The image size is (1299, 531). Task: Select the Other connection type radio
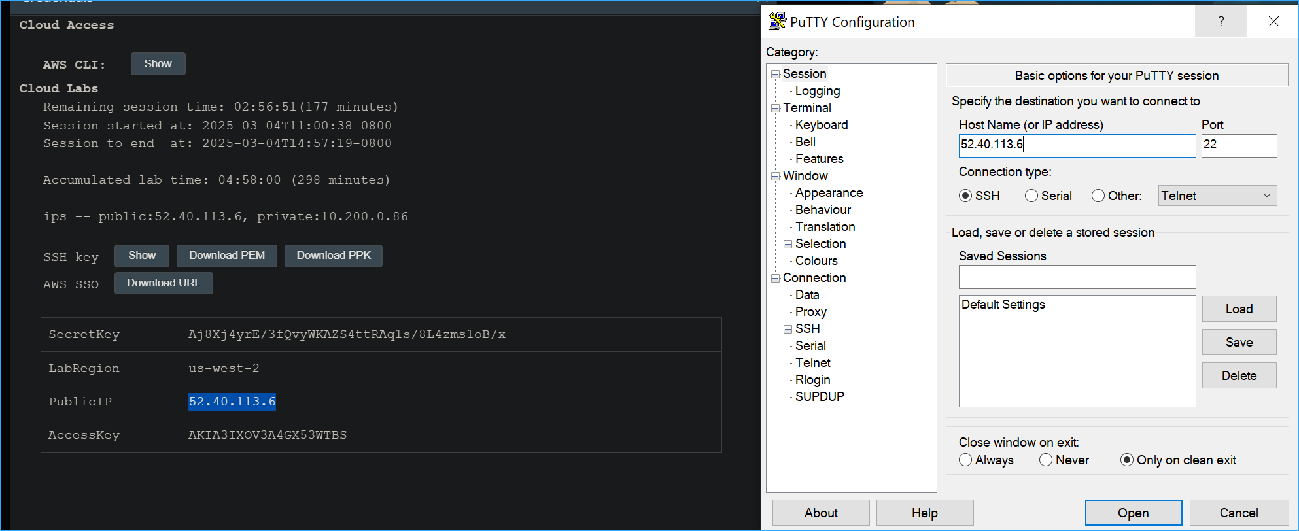(1098, 196)
